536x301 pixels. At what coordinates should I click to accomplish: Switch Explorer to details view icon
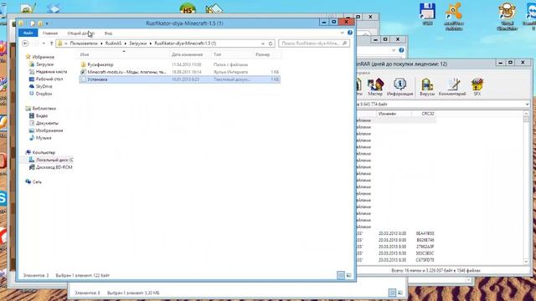341,275
